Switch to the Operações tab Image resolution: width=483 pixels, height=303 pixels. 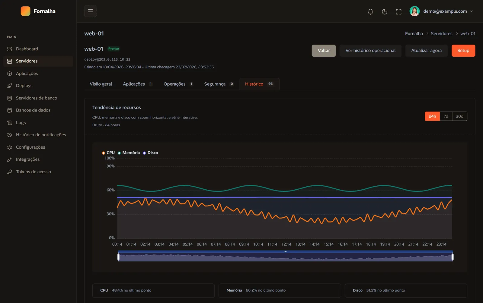(178, 84)
